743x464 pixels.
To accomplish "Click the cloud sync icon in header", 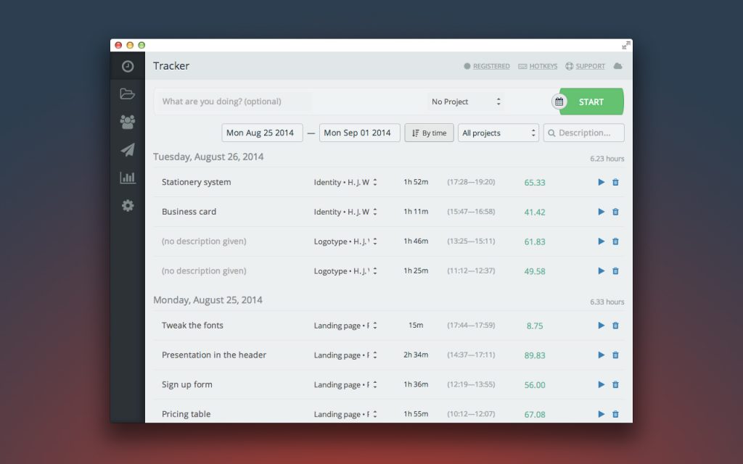I will [x=617, y=66].
